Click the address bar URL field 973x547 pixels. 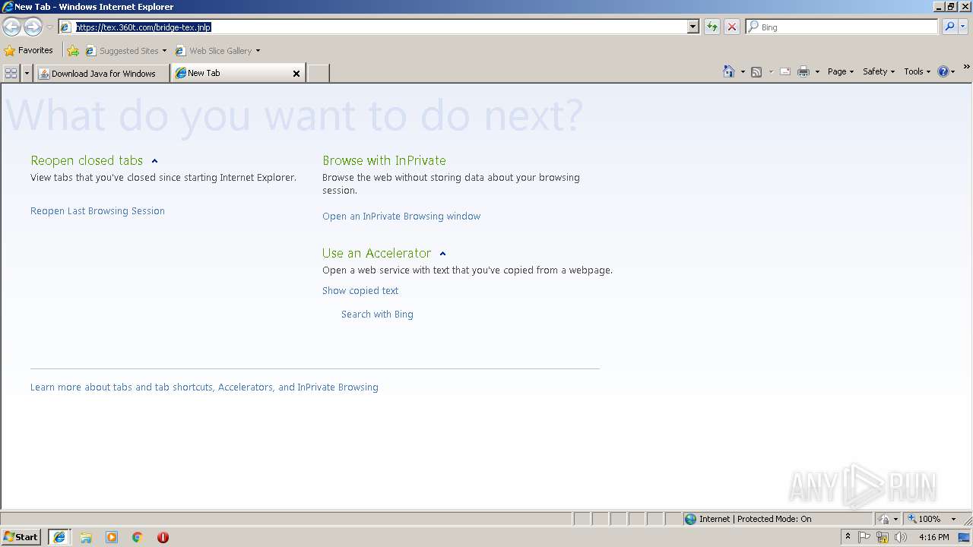pos(373,27)
